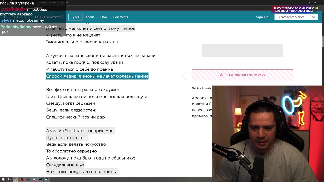Screen dimensions: 324x182
Task: Click the grey ad placeholder box
Action: click(x=242, y=50)
